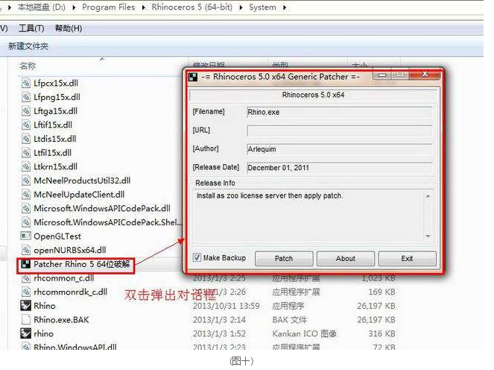Click the Patcher Rhino 5 64位破解 icon
This screenshot has height=370, width=494.
26,264
